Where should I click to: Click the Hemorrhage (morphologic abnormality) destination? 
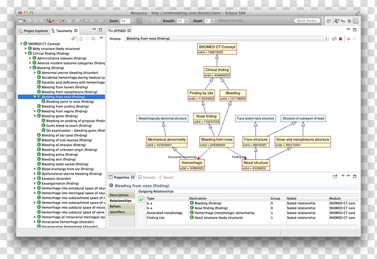tap(224, 213)
